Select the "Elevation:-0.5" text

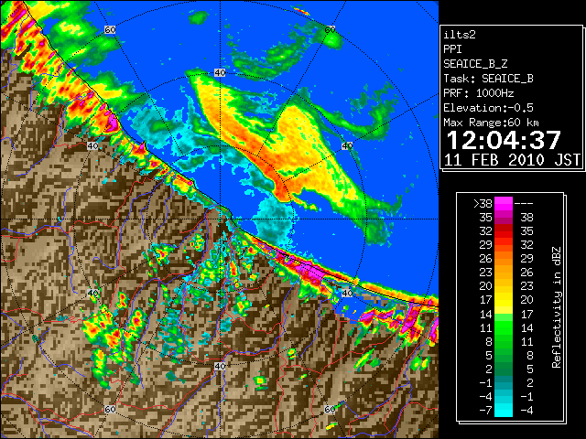[488, 108]
